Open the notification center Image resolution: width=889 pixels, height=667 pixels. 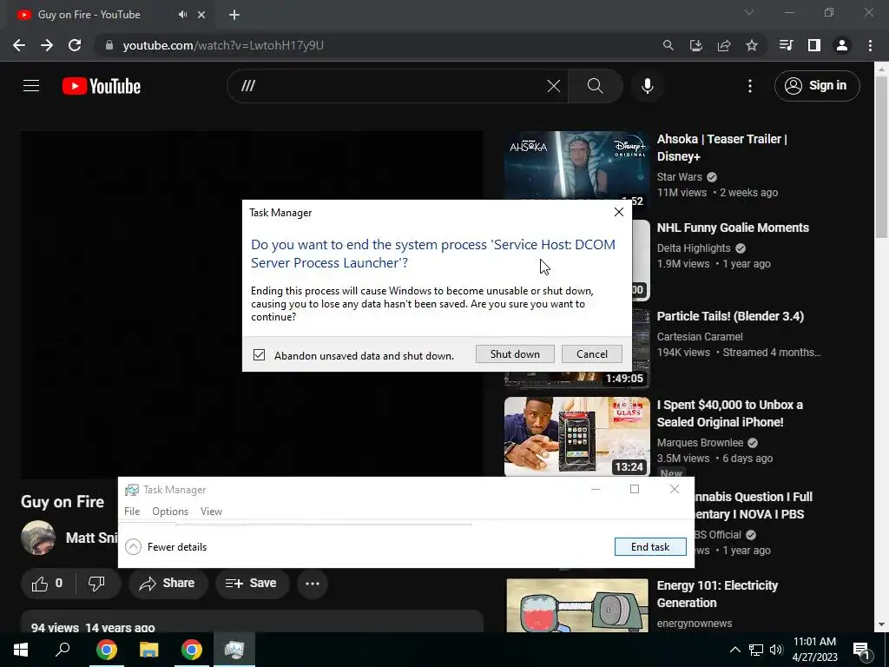point(862,650)
